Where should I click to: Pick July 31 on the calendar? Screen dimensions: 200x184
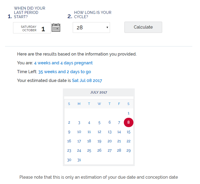pyautogui.click(x=79, y=160)
